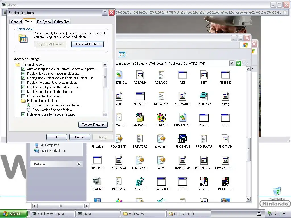Click the PACKAGER icon

140,118
